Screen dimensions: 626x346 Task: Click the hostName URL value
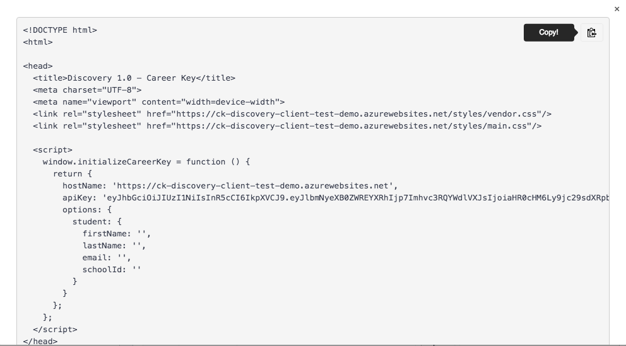pos(252,186)
